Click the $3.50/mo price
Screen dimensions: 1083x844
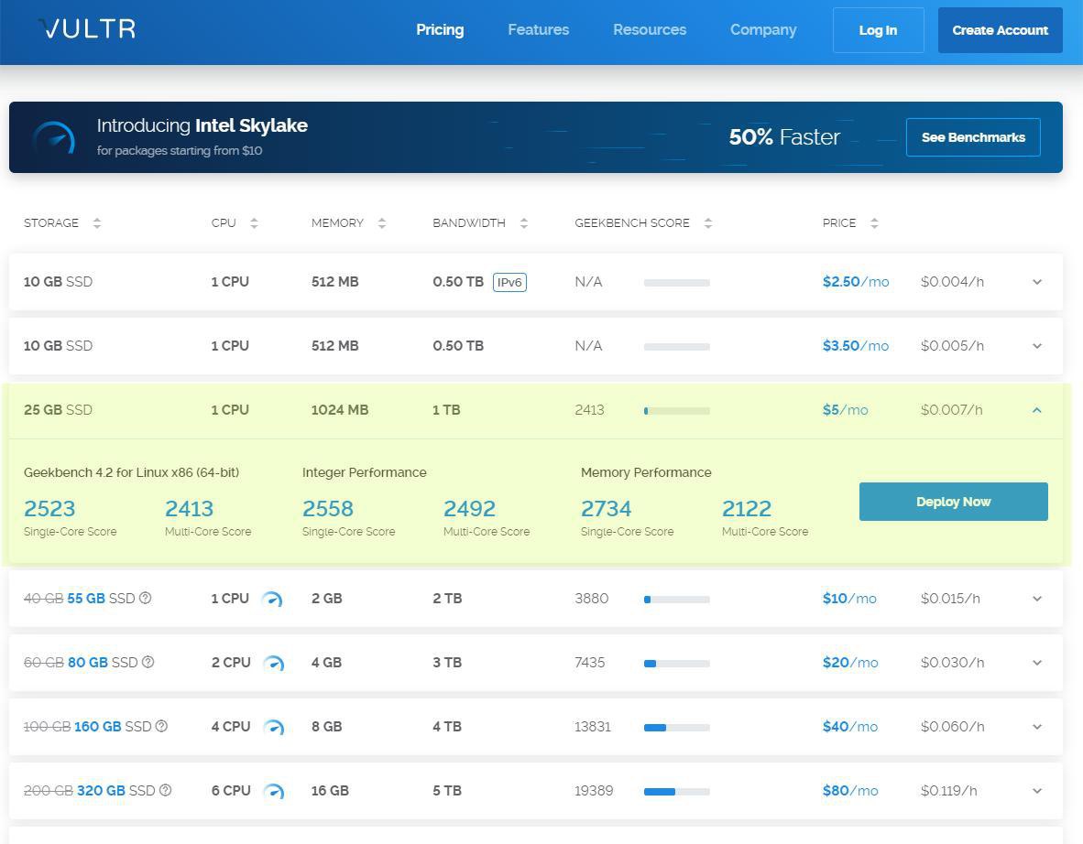click(x=856, y=346)
